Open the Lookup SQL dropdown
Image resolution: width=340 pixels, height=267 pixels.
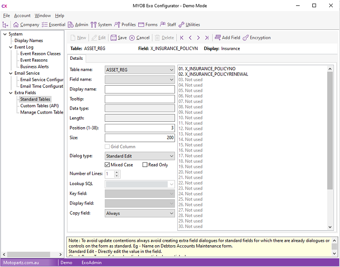click(x=171, y=184)
